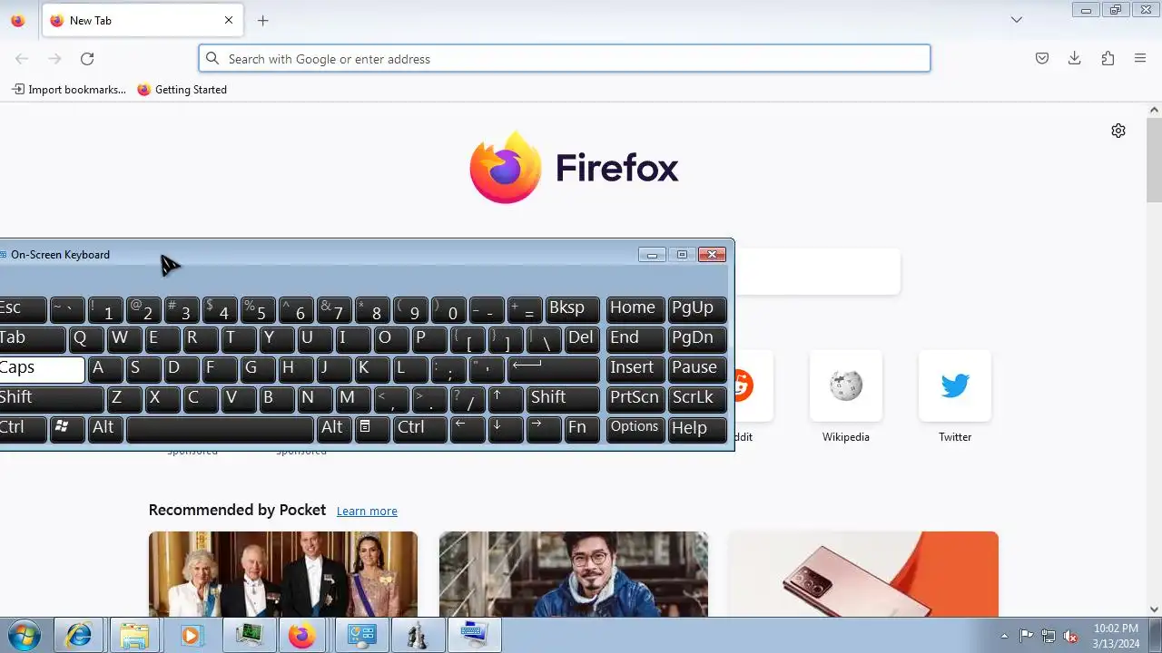
Task: Toggle the right Alt key
Action: click(x=334, y=428)
